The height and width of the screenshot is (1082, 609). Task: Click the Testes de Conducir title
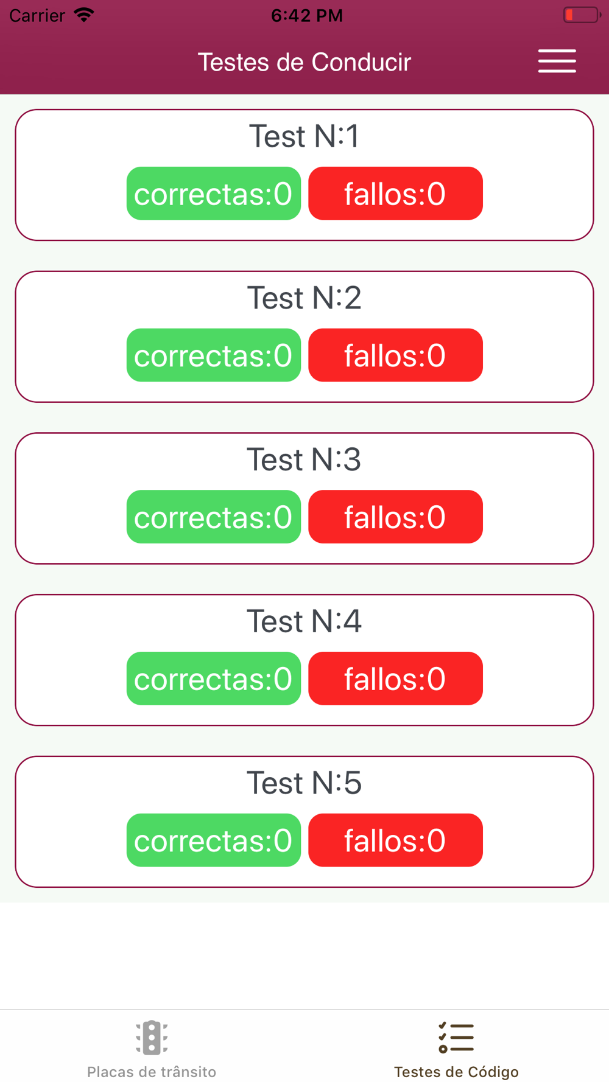304,62
